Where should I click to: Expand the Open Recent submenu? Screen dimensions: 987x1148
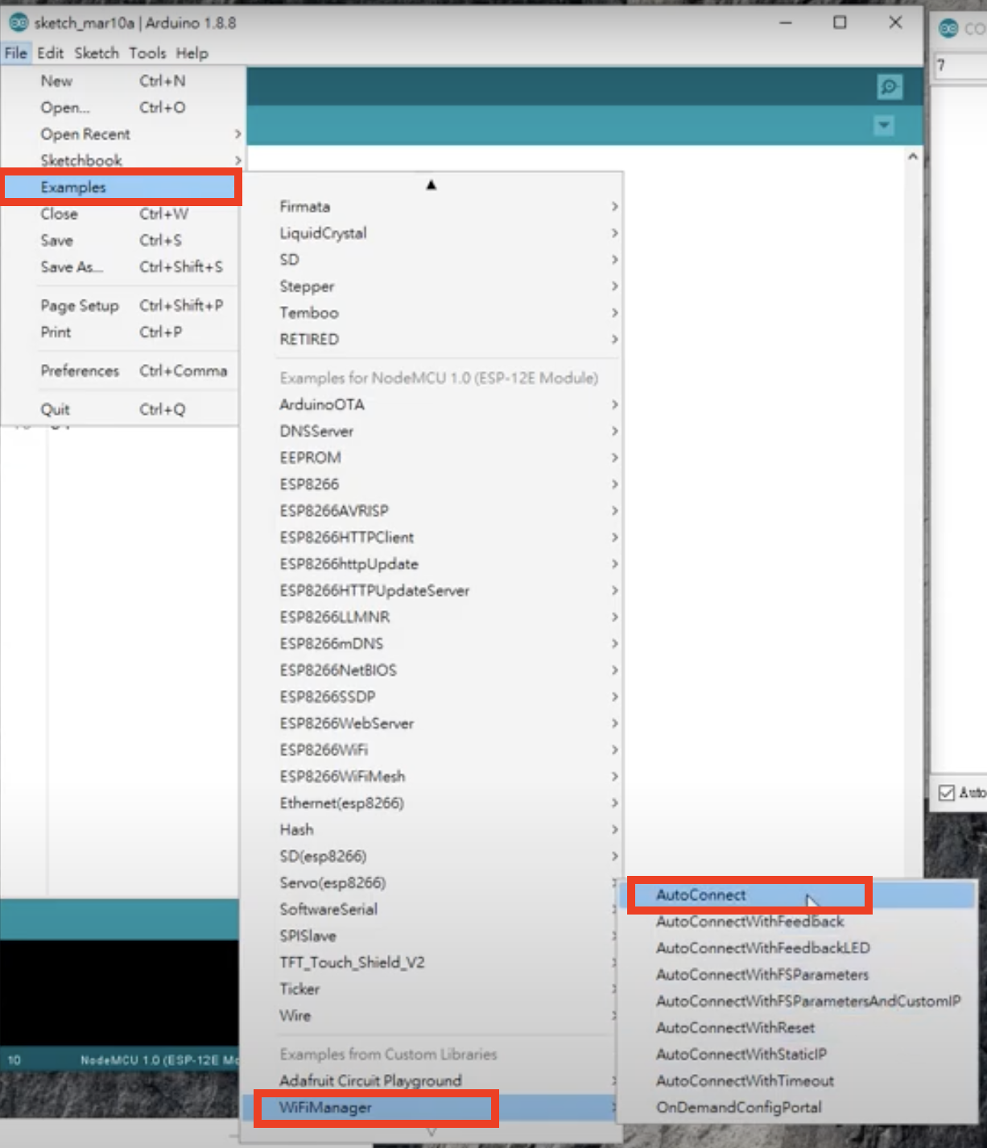click(85, 134)
